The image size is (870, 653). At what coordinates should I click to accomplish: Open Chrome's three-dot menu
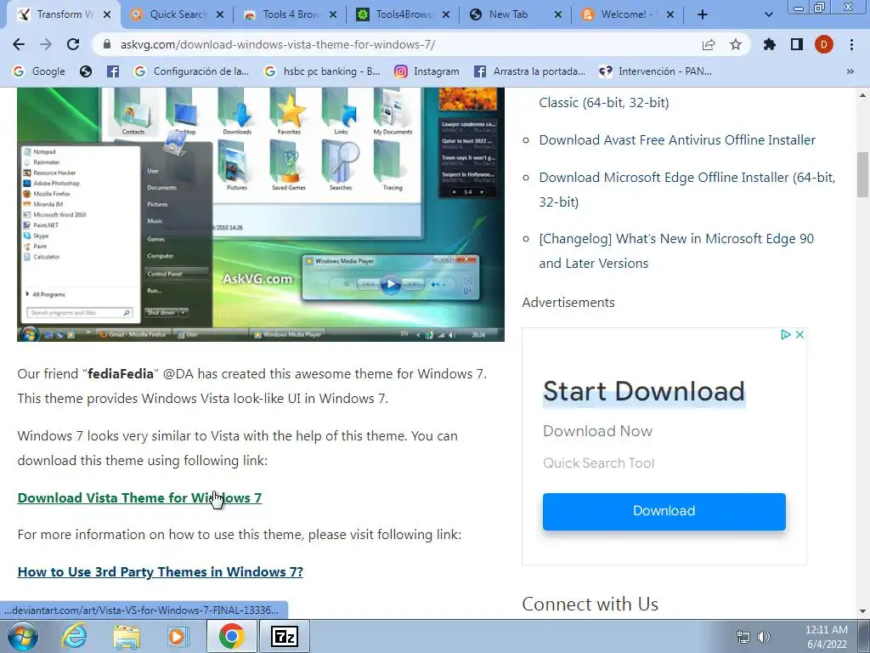tap(851, 44)
